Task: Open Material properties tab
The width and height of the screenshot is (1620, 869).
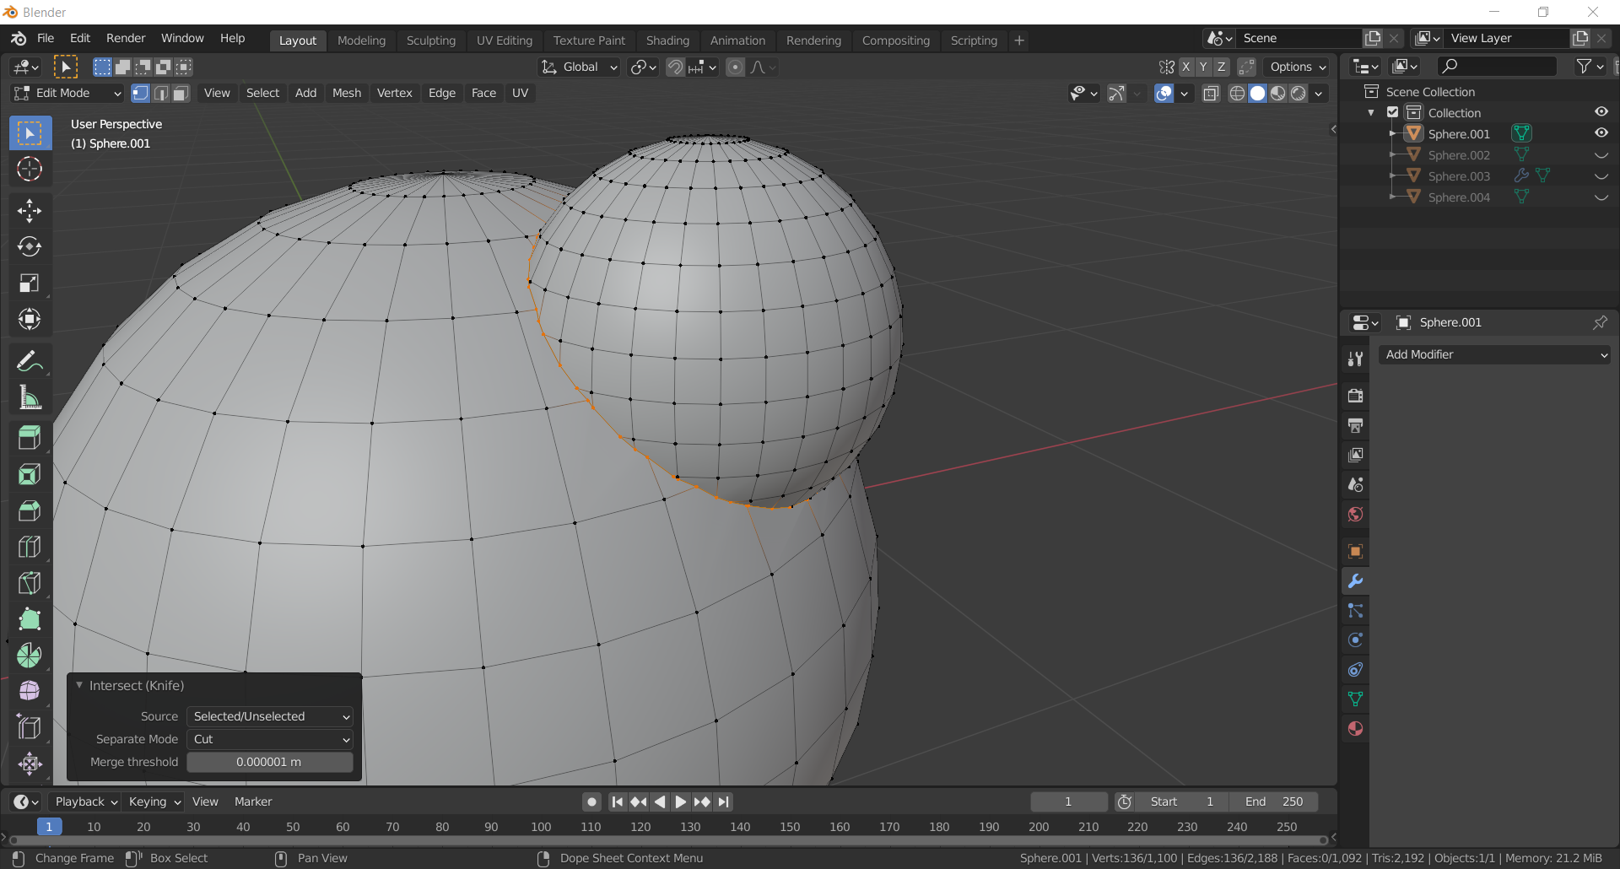Action: pyautogui.click(x=1356, y=729)
